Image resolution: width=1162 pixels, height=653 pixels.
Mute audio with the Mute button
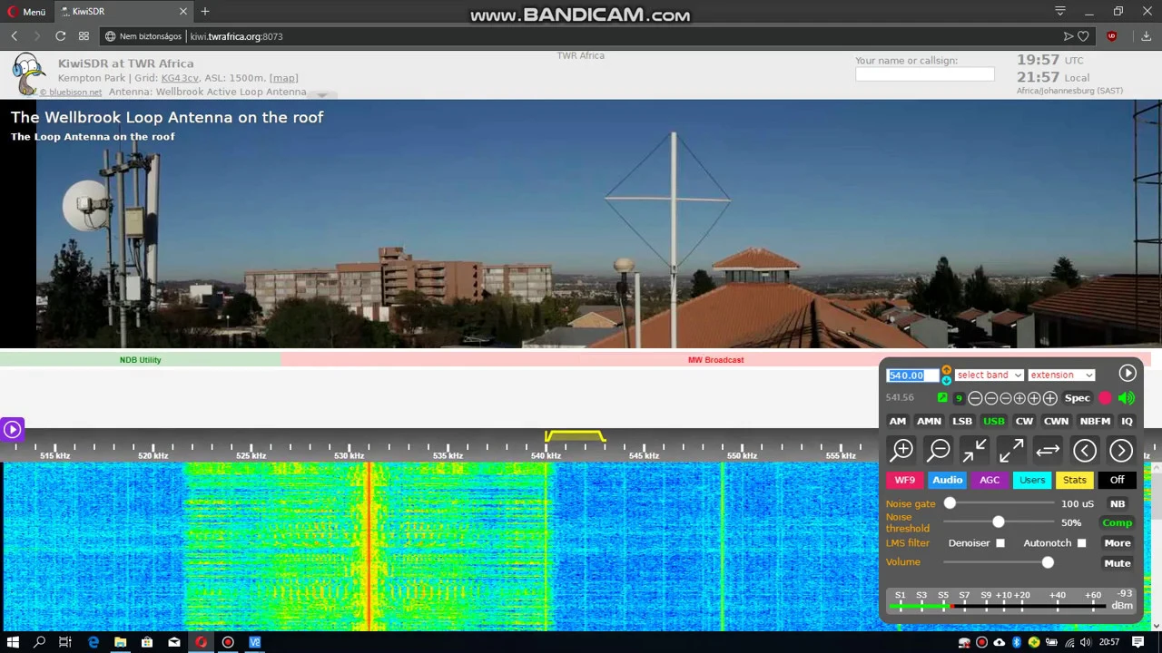[1118, 563]
